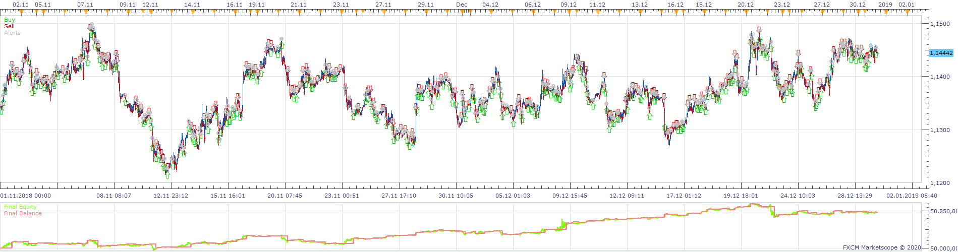Click the 08.11 08:07 timestamp
Screen dimensions: 958x252
(114, 196)
